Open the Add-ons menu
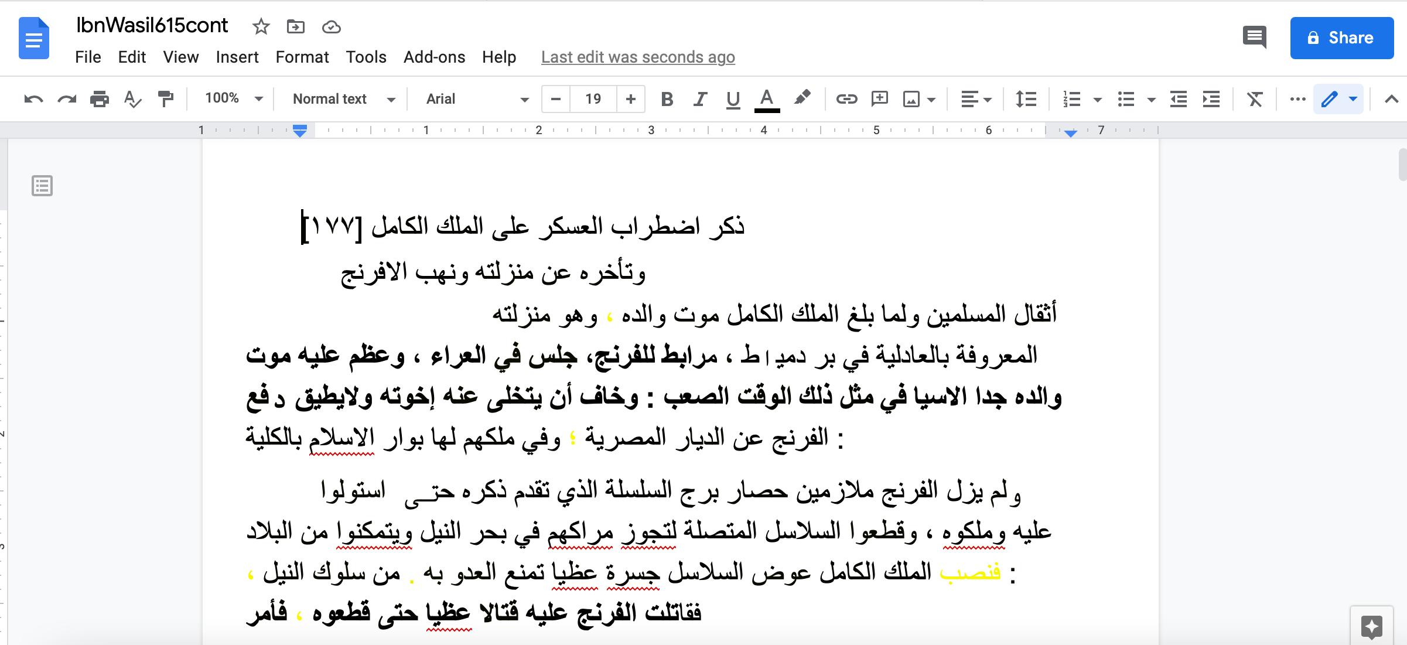 434,57
